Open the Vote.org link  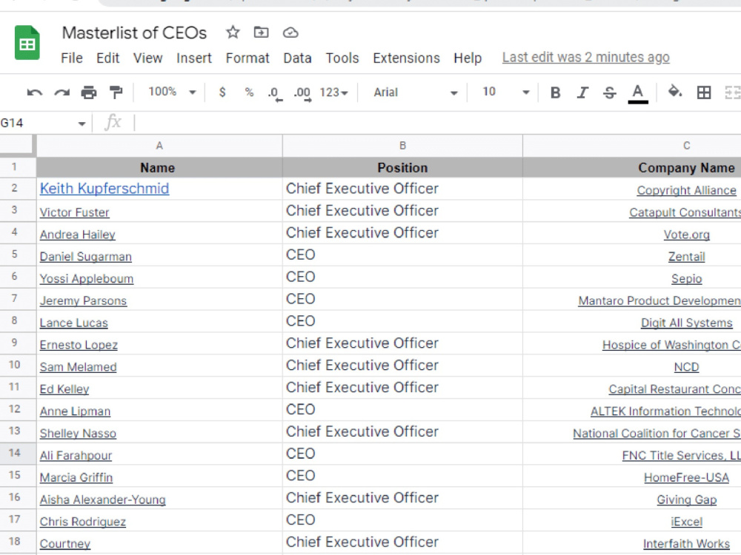pos(686,235)
